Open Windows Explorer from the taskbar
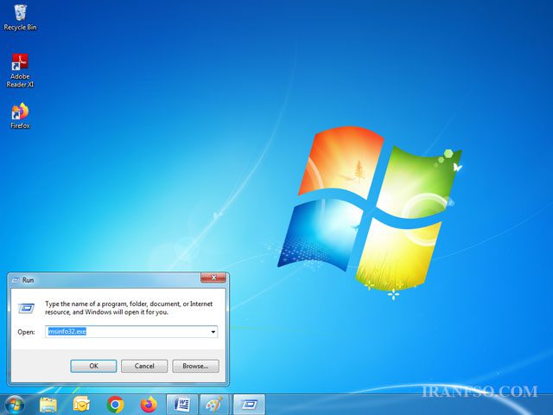This screenshot has width=553, height=415. tap(48, 405)
